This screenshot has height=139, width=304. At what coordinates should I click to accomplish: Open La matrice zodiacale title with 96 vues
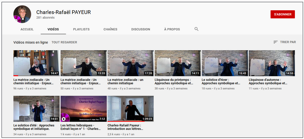tap(33, 82)
